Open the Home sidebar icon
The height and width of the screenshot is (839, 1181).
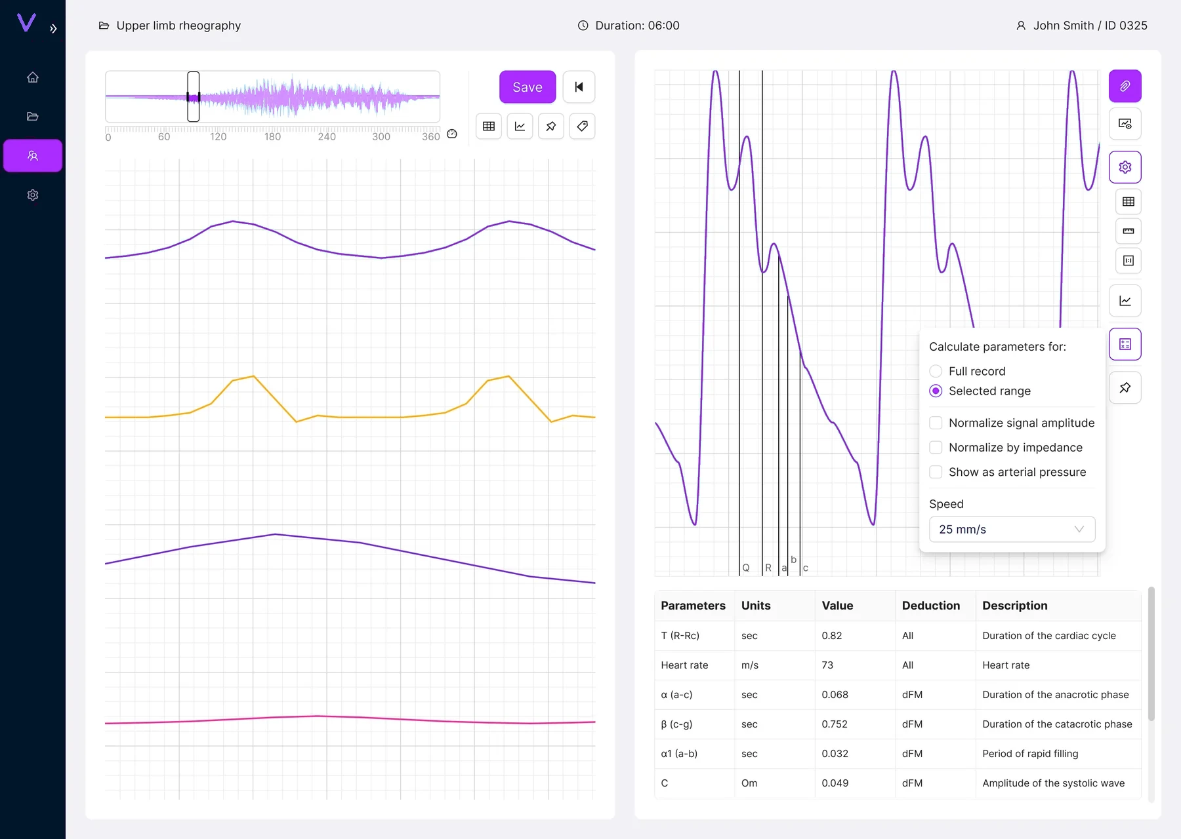[33, 77]
